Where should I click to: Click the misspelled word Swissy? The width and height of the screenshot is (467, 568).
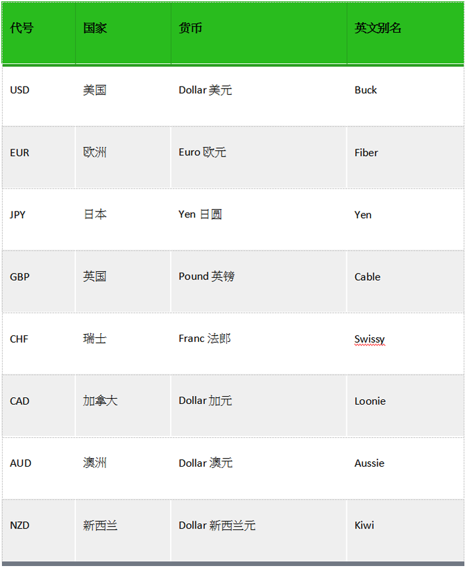(370, 339)
